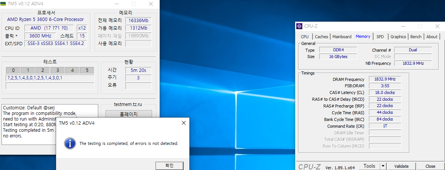Click the tRP 22 clocks value
445x170 pixels.
pos(385,106)
